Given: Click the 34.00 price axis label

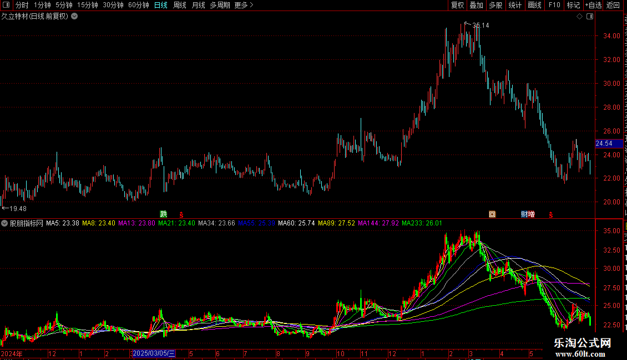Looking at the screenshot, I should (611, 36).
